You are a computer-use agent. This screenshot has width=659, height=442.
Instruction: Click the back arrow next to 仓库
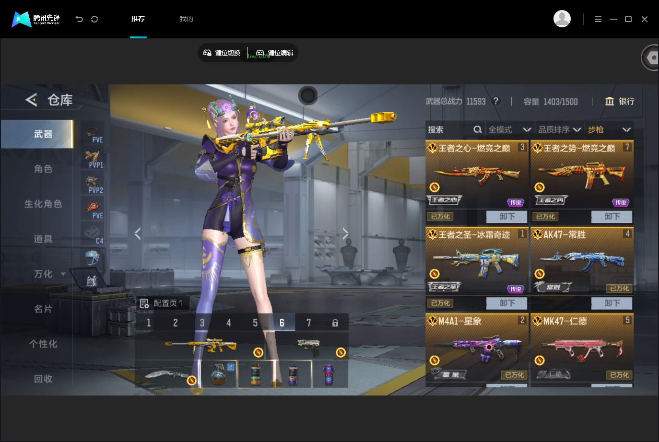[x=31, y=100]
